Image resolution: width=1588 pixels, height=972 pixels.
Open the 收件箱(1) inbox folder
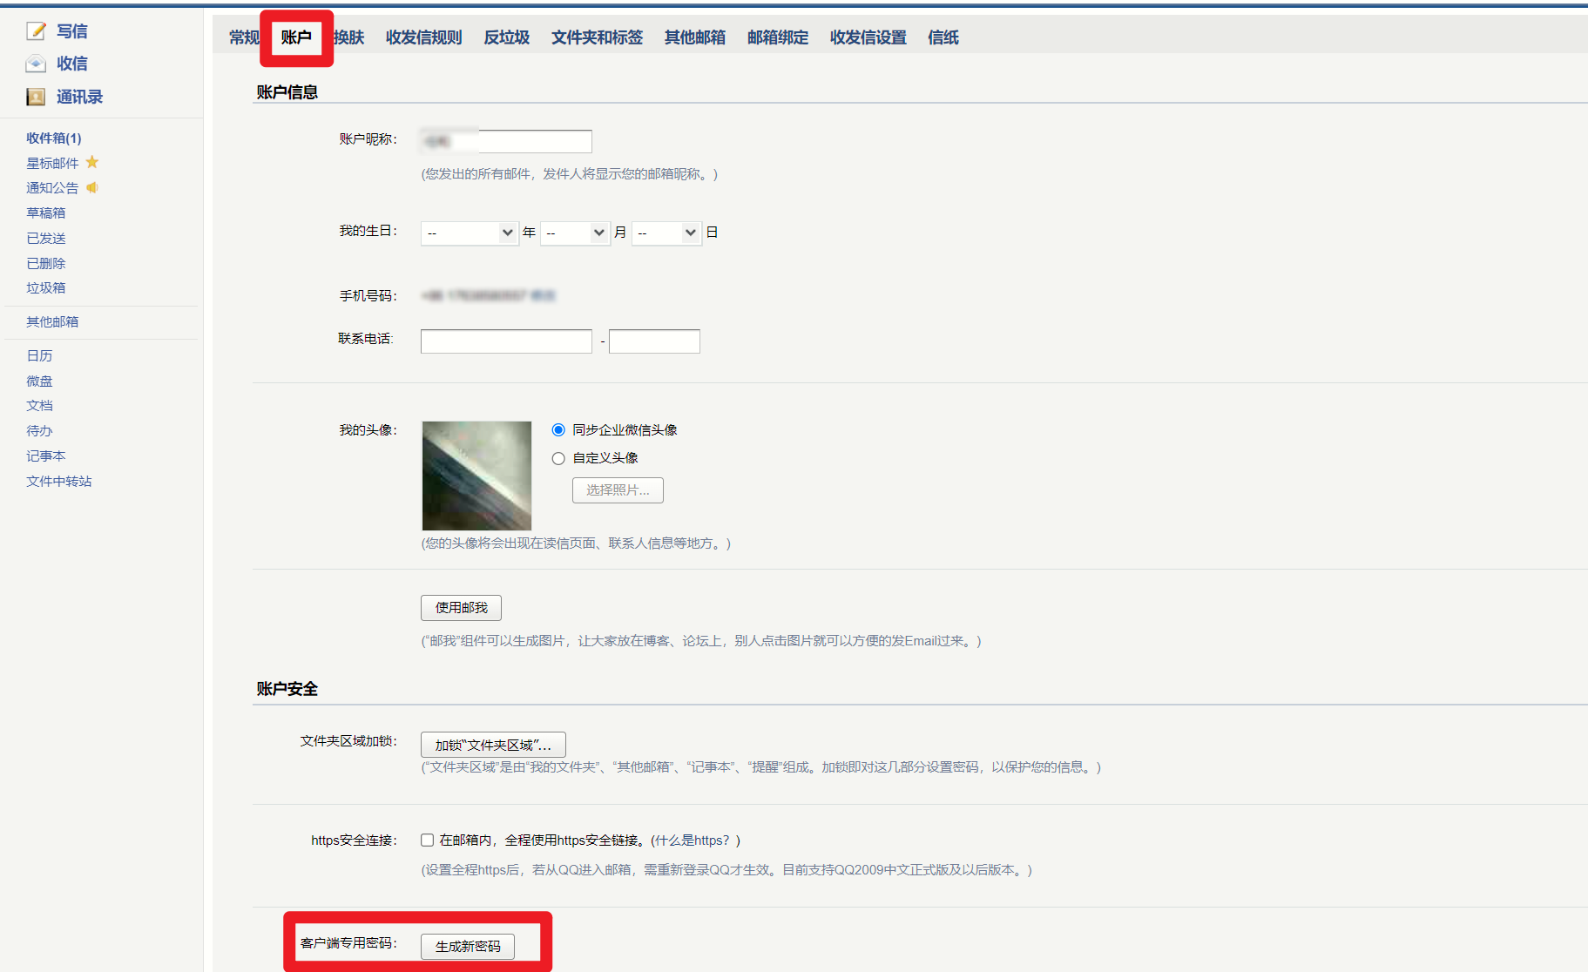54,138
